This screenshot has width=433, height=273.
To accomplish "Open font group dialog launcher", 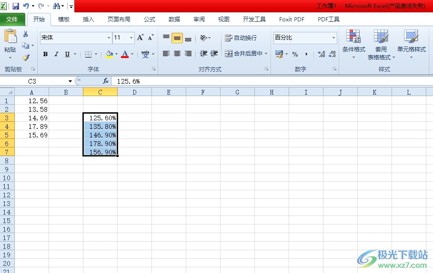I will point(153,69).
